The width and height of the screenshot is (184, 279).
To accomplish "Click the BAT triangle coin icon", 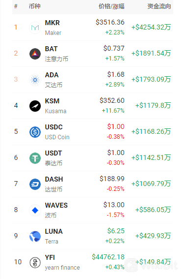I will pos(35,54).
